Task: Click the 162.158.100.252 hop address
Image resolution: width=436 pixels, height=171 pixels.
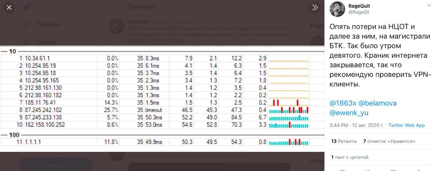Action: (45, 125)
